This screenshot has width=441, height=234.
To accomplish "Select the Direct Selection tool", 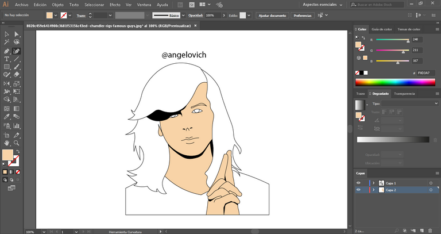I will click(17, 34).
